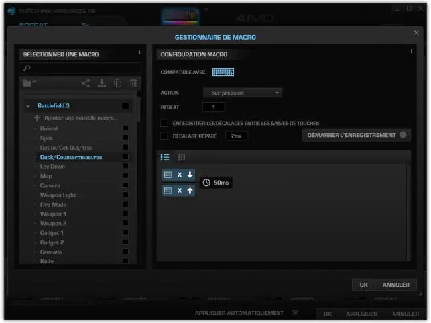431x323 pixels.
Task: Expand the Appliquer automatiquement dropdown arrow
Action: click(296, 313)
